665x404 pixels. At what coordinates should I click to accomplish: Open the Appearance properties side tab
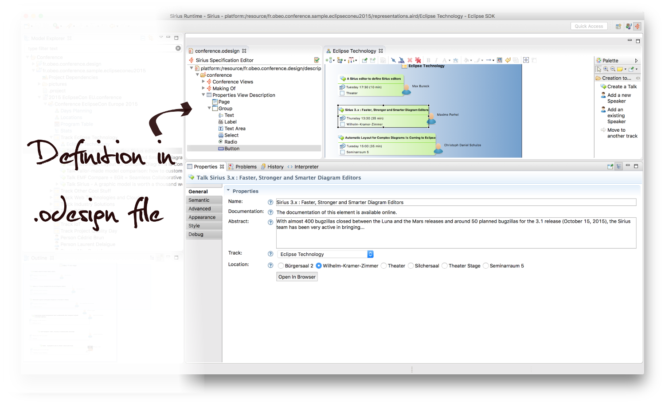coord(204,217)
